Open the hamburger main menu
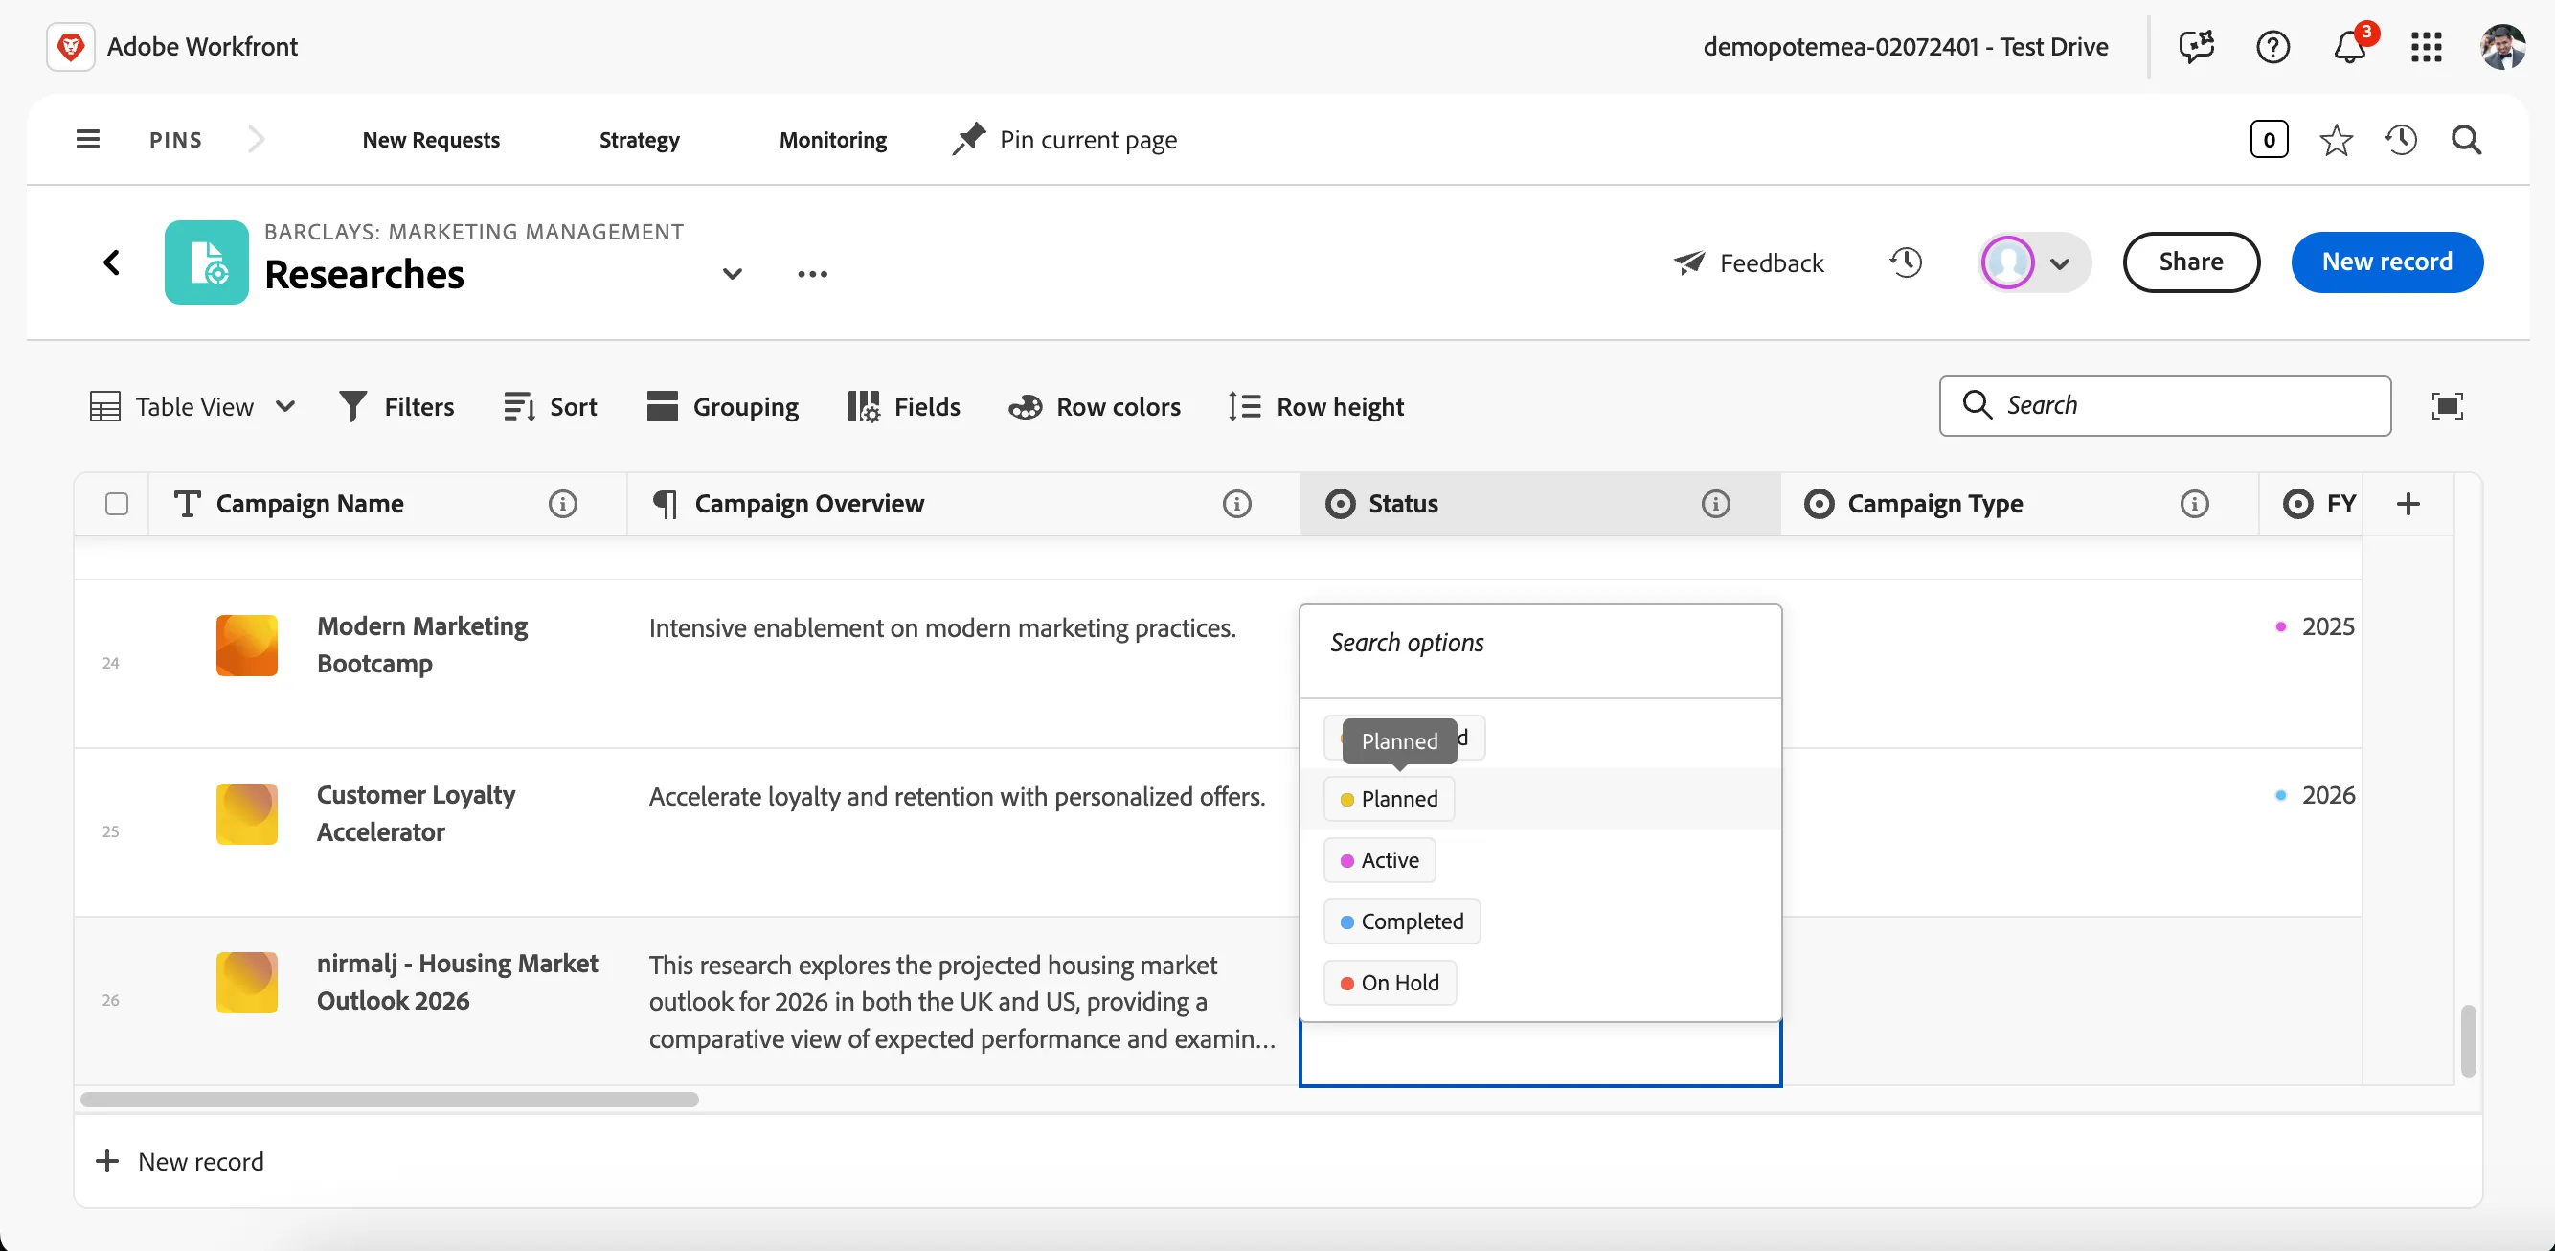This screenshot has height=1251, width=2555. click(87, 140)
